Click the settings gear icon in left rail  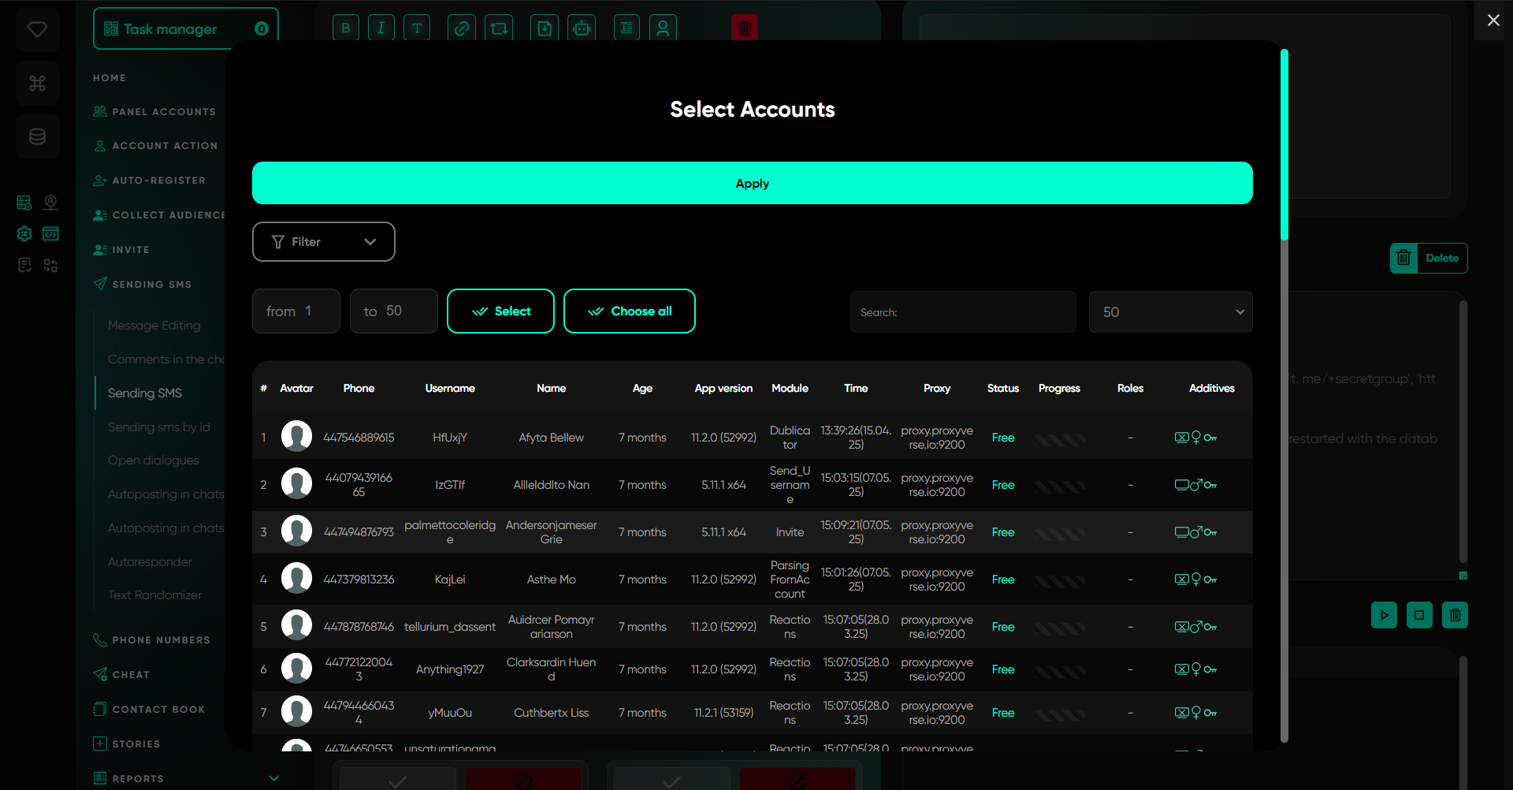tap(24, 233)
